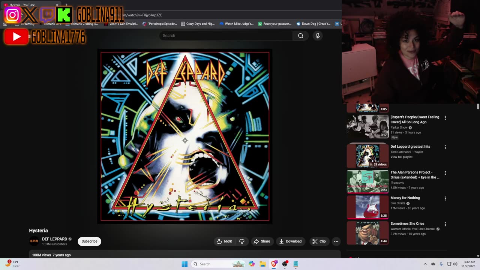Click 'Sometimes She Cries' video title
Viewport: 480px width, 270px height.
tap(407, 223)
